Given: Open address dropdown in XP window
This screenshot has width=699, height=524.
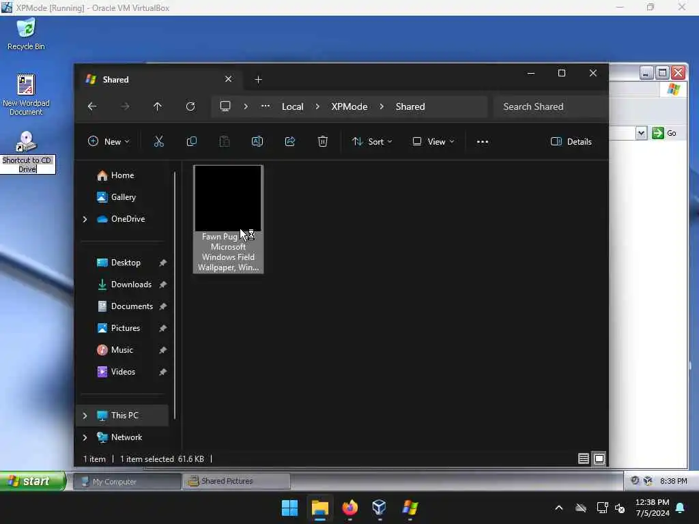Looking at the screenshot, I should (x=640, y=133).
